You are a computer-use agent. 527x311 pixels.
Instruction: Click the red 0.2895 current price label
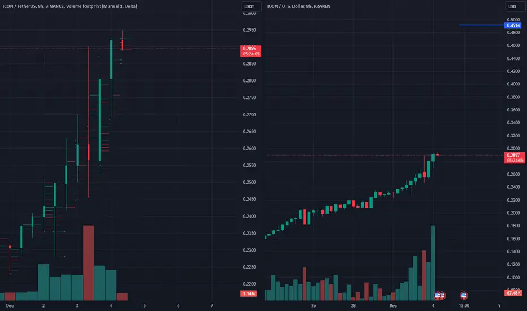coord(250,51)
